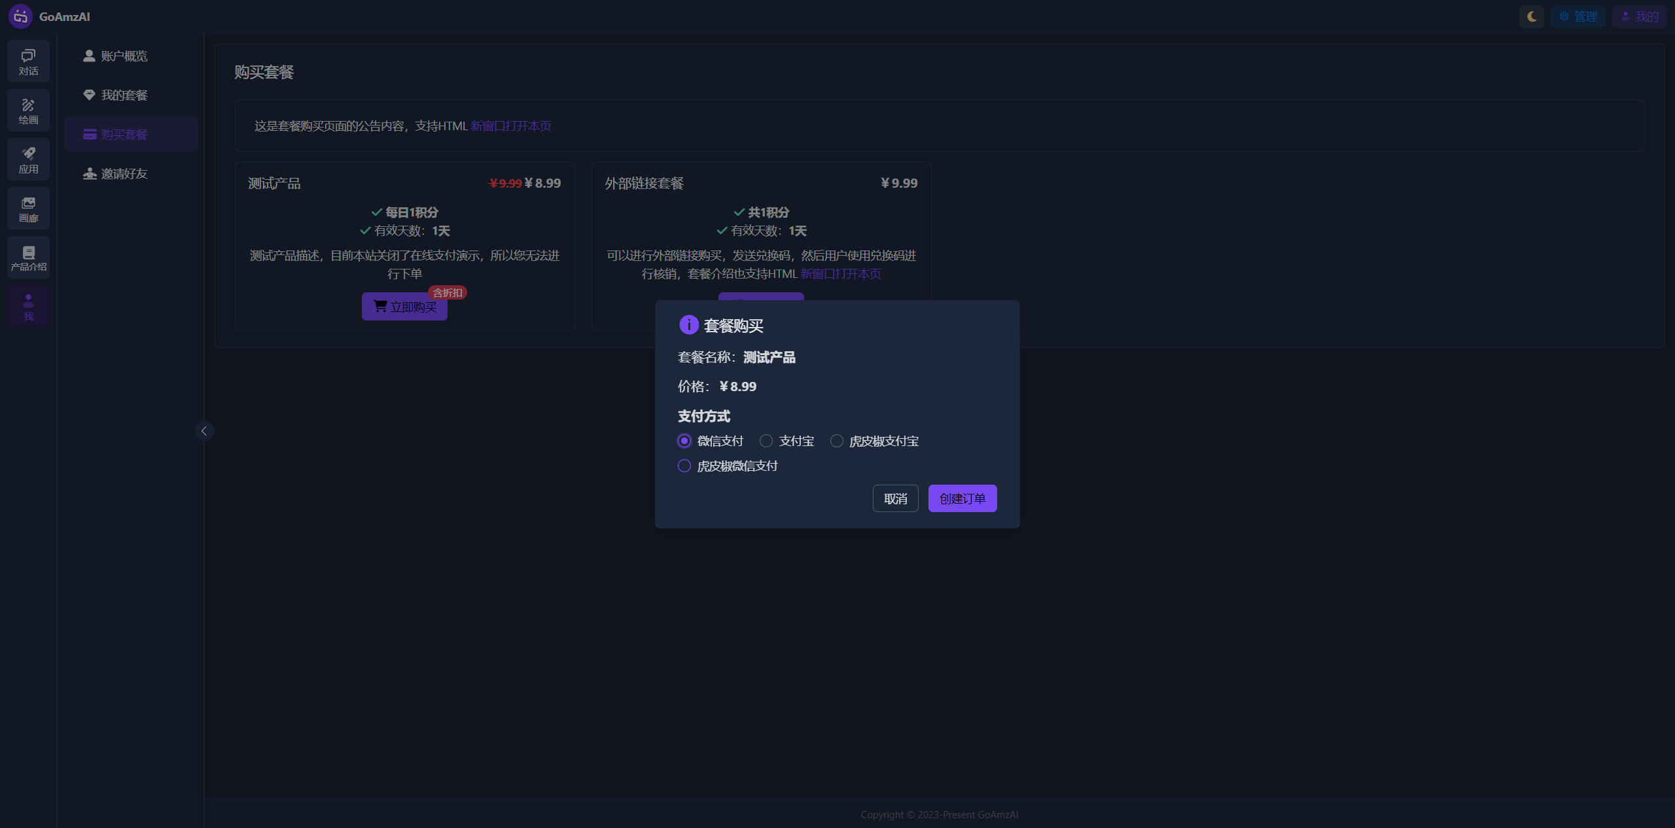Open the 应用 rocket sidebar icon
Image resolution: width=1675 pixels, height=828 pixels.
pyautogui.click(x=28, y=160)
